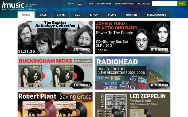Open the VINYL tab
The image size is (188, 117).
60,15
